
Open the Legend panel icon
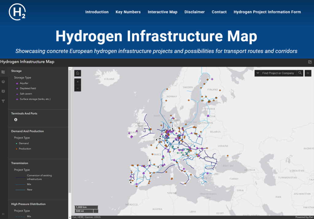tap(3, 72)
